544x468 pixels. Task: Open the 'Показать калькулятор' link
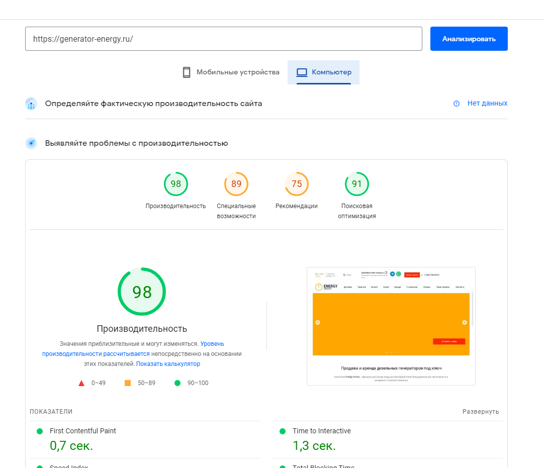[168, 364]
